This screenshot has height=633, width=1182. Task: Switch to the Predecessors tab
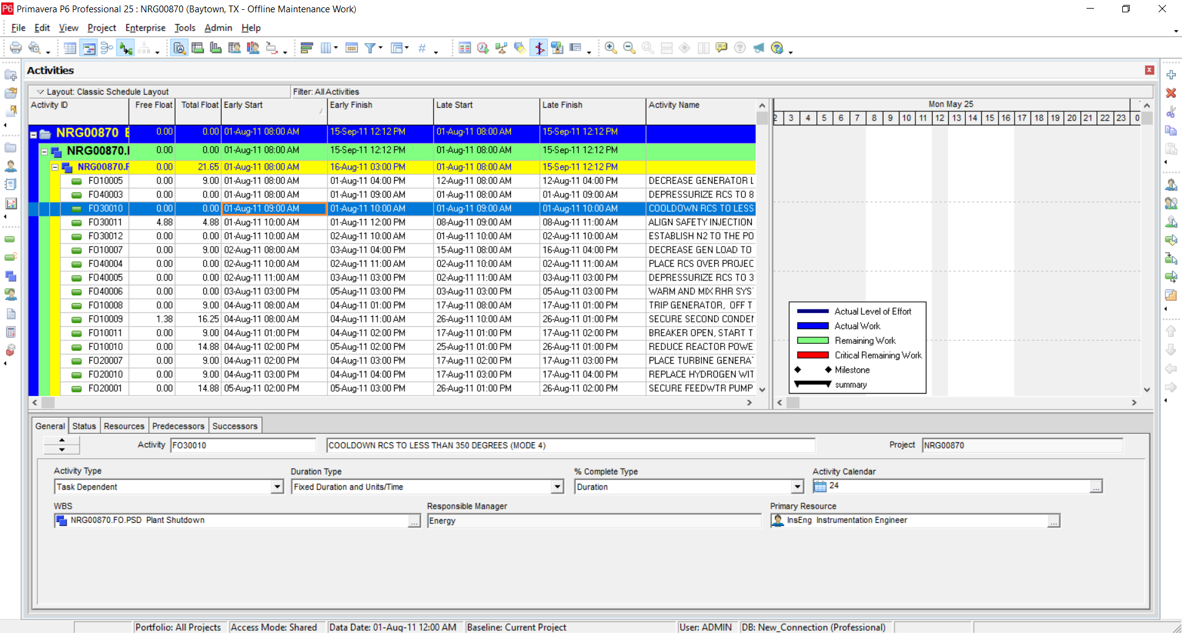(x=178, y=426)
